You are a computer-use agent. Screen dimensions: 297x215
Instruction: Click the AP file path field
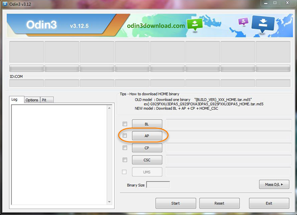coord(229,136)
